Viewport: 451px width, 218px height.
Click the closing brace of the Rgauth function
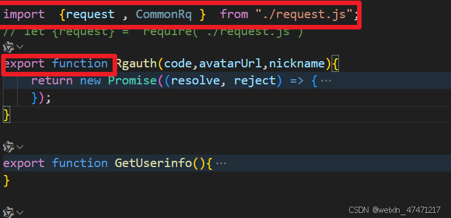(x=7, y=115)
